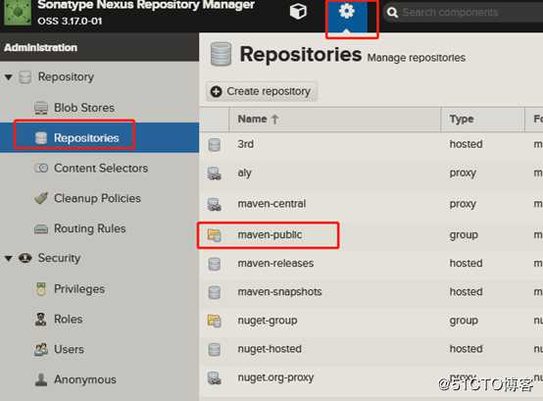Open Anonymous settings
This screenshot has height=401, width=543.
coord(85,379)
